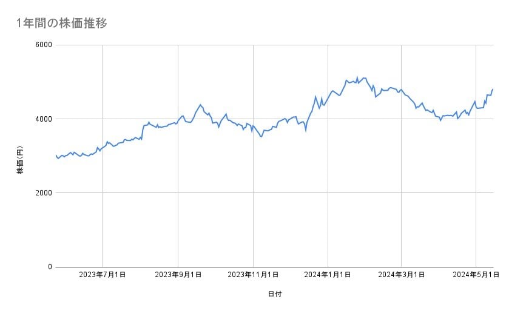
Task: Click the horizontal gridline at the 2000 level
Action: [273, 193]
